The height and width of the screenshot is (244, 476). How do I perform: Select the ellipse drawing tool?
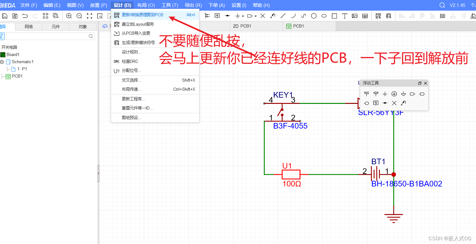coord(324,16)
